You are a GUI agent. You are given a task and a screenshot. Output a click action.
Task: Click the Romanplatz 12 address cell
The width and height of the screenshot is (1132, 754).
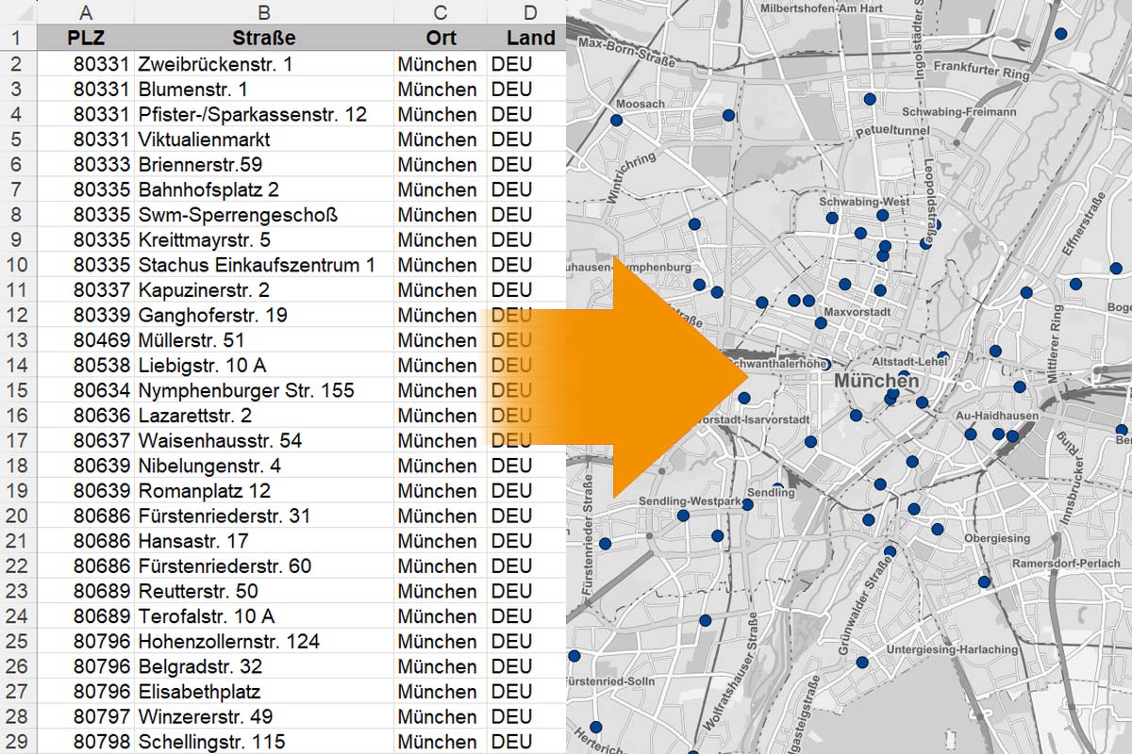click(x=264, y=491)
